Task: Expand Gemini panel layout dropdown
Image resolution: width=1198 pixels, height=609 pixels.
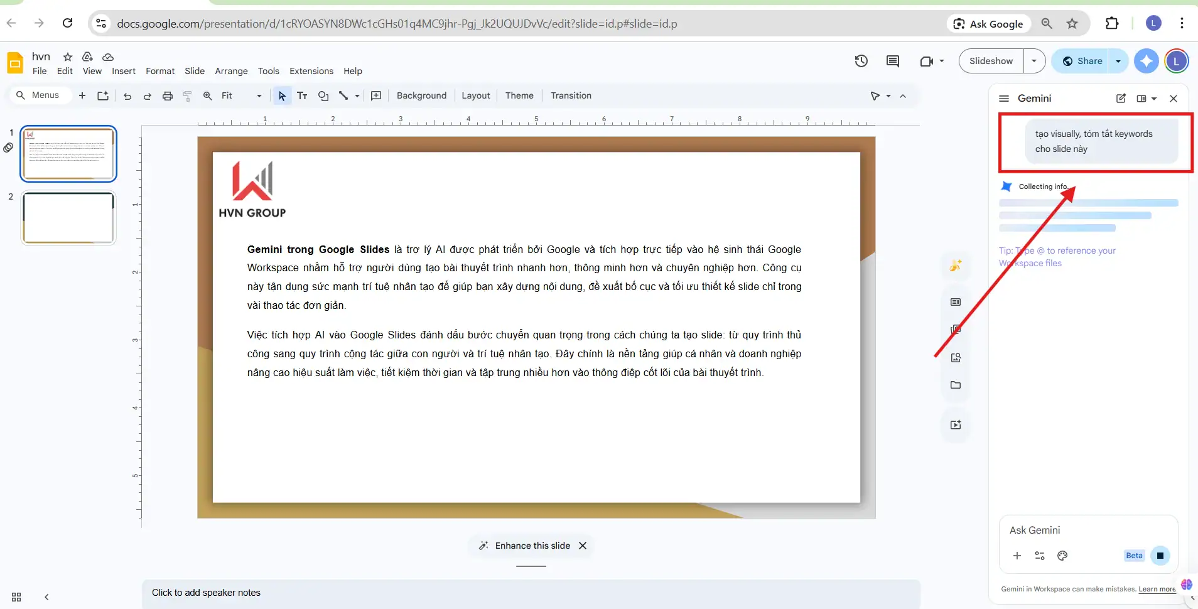Action: (x=1154, y=99)
